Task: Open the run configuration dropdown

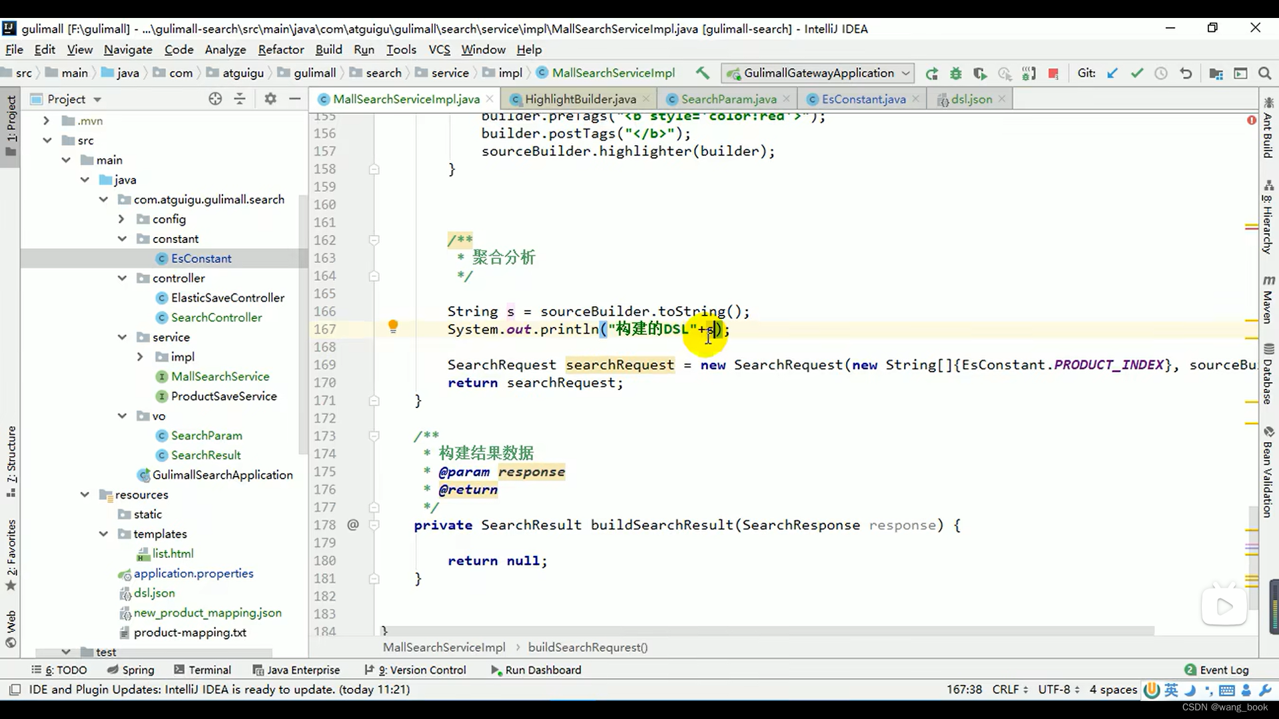Action: coord(819,73)
